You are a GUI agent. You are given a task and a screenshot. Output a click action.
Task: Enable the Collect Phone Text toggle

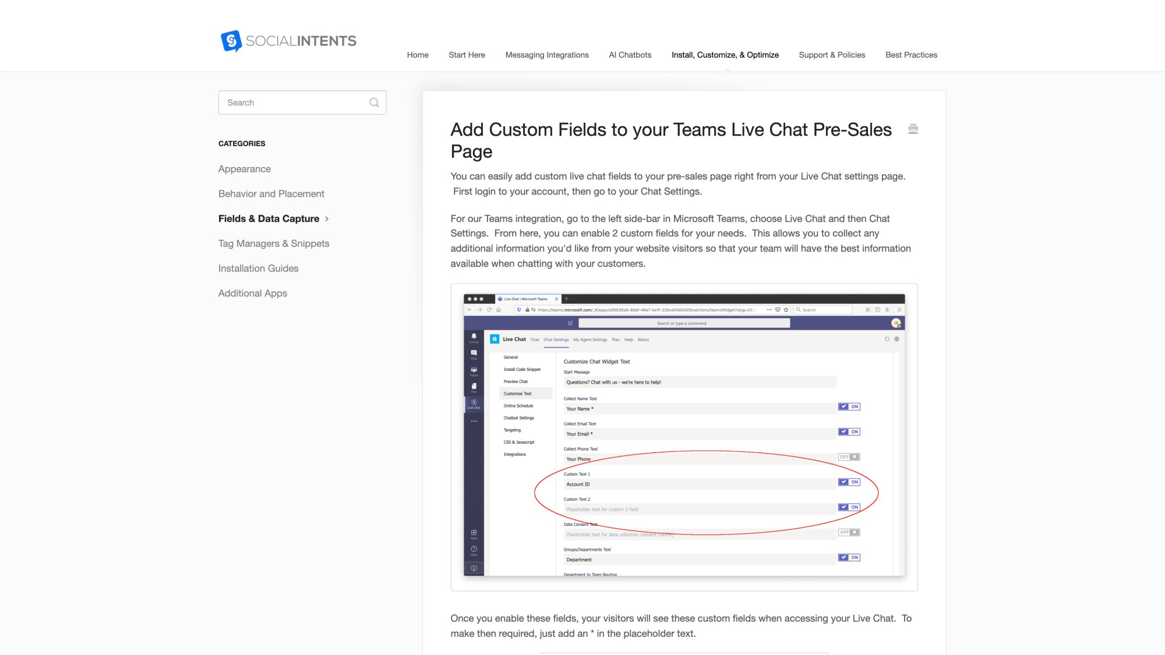pyautogui.click(x=849, y=456)
